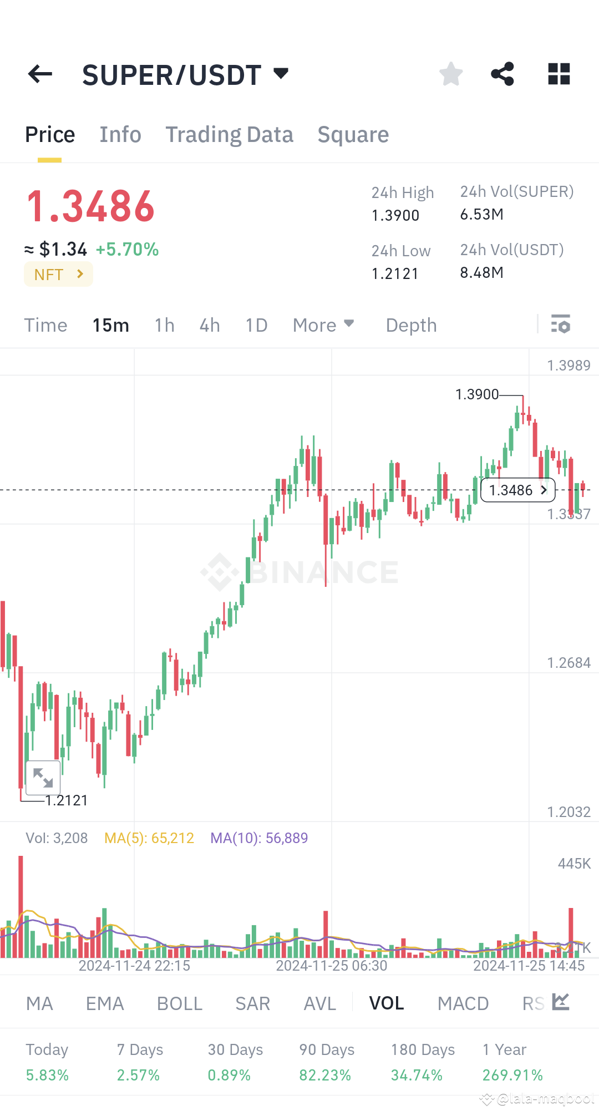599x1111 pixels.
Task: Open the NFT tag link
Action: pos(58,273)
